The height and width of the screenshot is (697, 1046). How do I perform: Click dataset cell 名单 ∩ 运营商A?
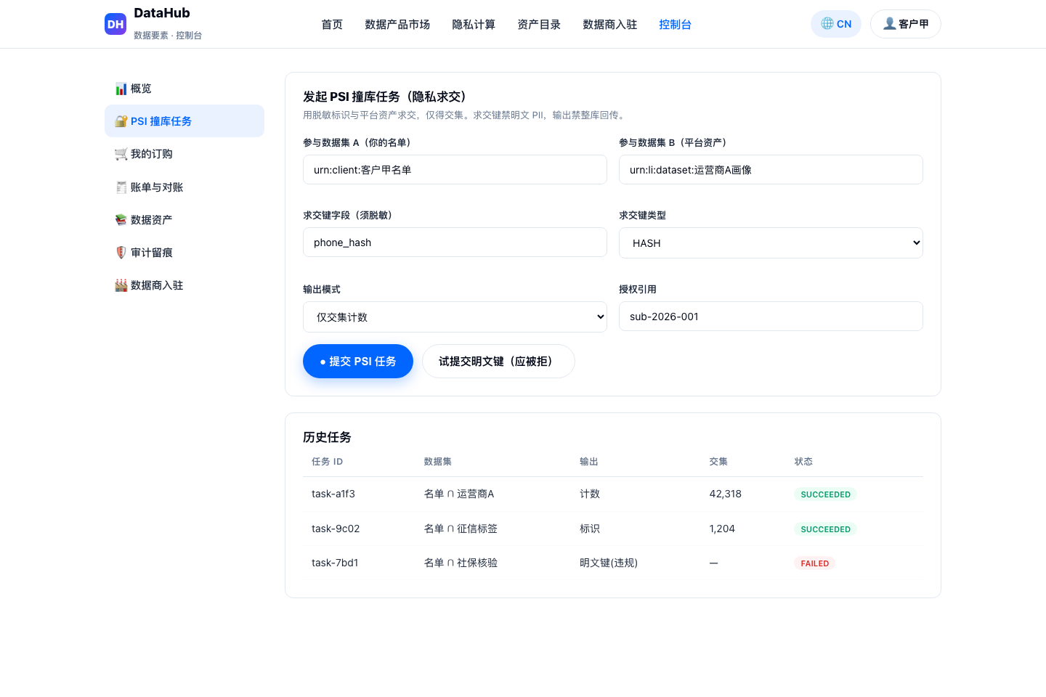point(459,494)
